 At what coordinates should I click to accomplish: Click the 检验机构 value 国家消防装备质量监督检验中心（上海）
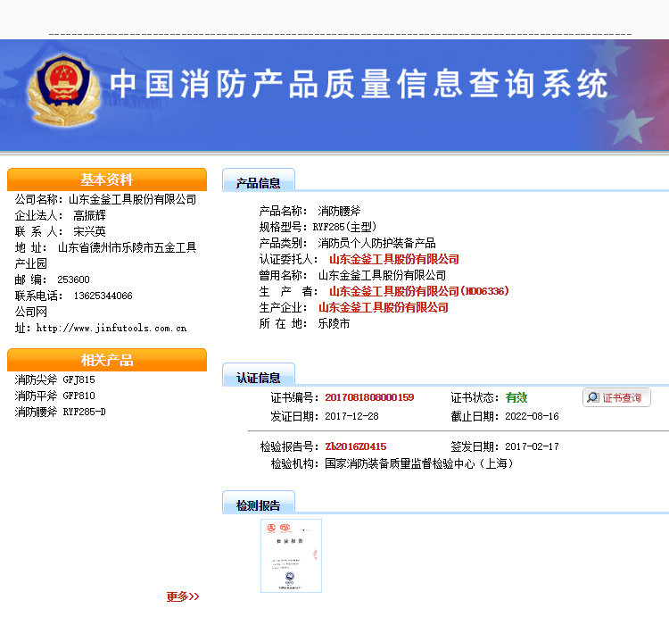click(x=418, y=463)
